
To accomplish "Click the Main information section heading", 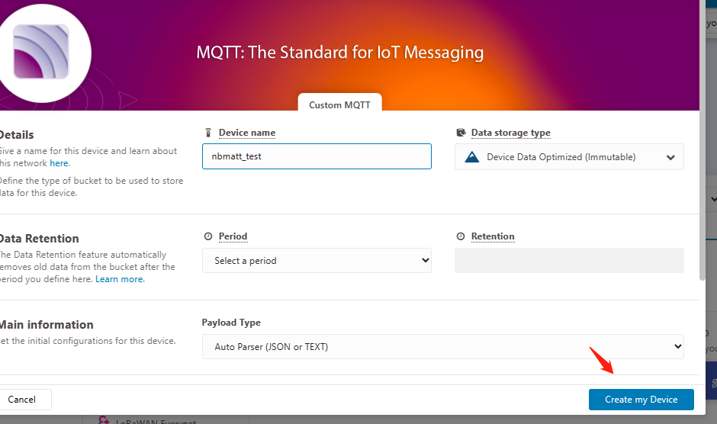I will (x=47, y=325).
